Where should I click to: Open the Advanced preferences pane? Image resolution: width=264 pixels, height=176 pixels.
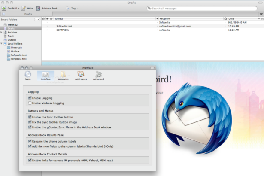pos(98,76)
